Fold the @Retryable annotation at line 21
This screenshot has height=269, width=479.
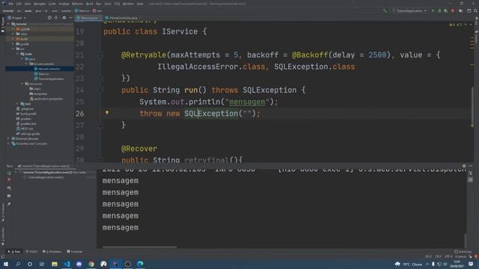click(100, 55)
